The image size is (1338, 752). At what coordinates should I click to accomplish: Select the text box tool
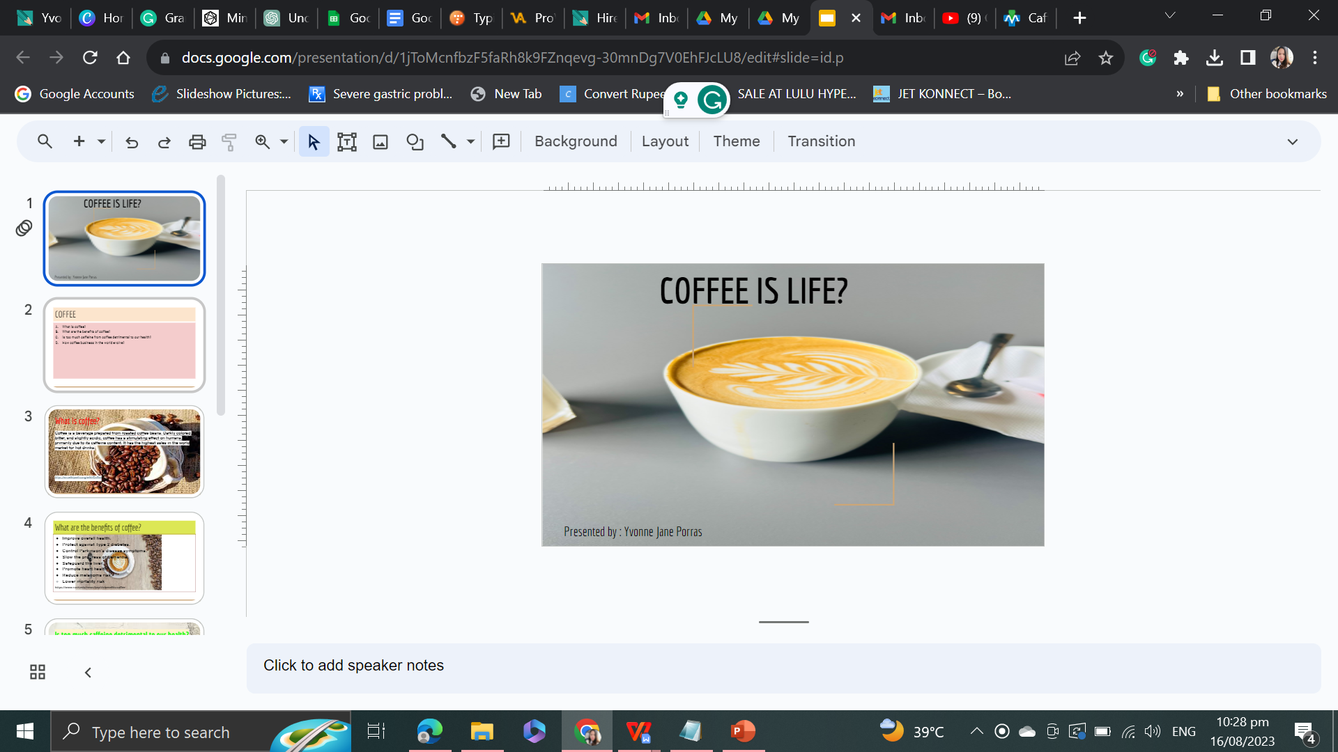coord(346,142)
